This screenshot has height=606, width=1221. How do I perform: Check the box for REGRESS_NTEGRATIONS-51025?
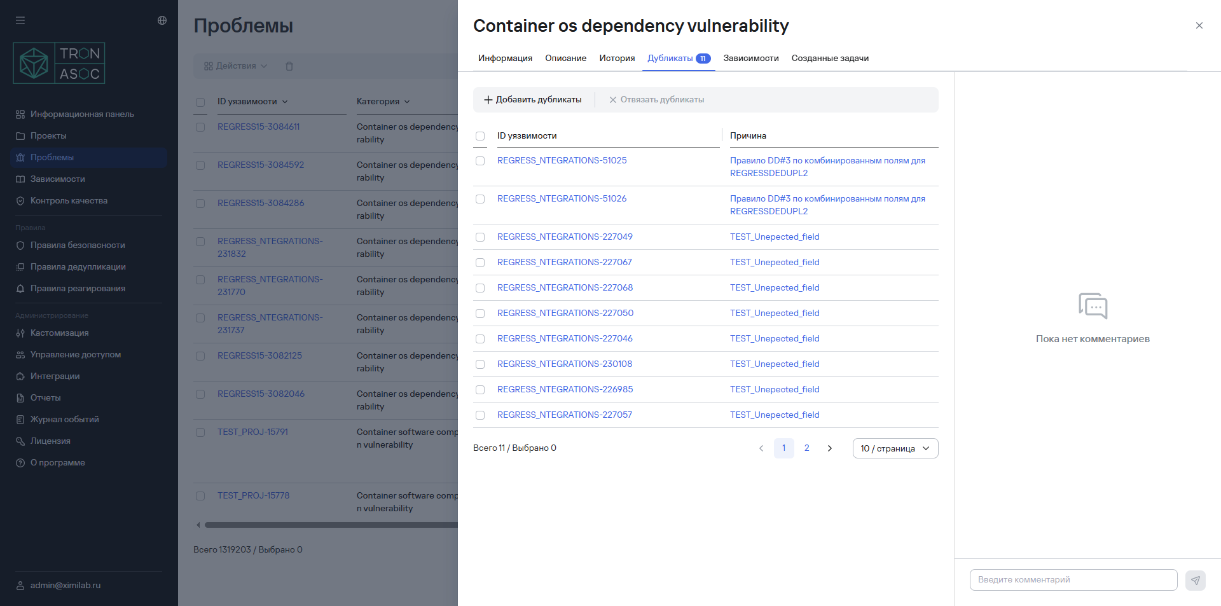tap(480, 161)
